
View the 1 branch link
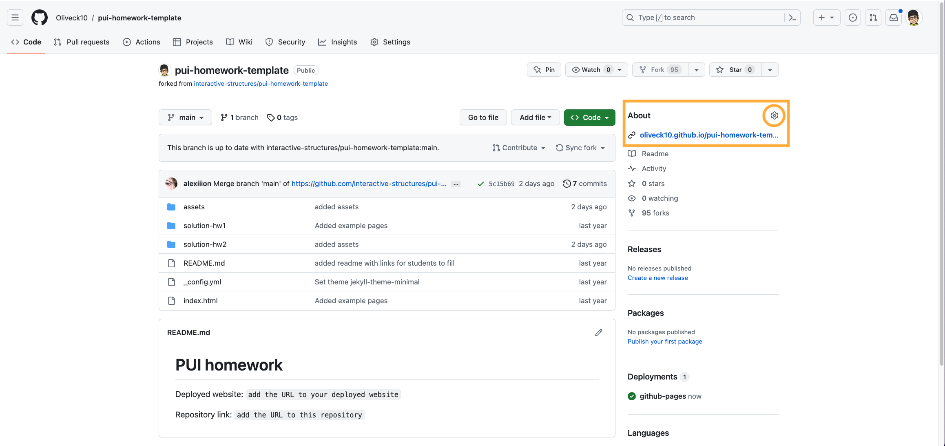239,118
